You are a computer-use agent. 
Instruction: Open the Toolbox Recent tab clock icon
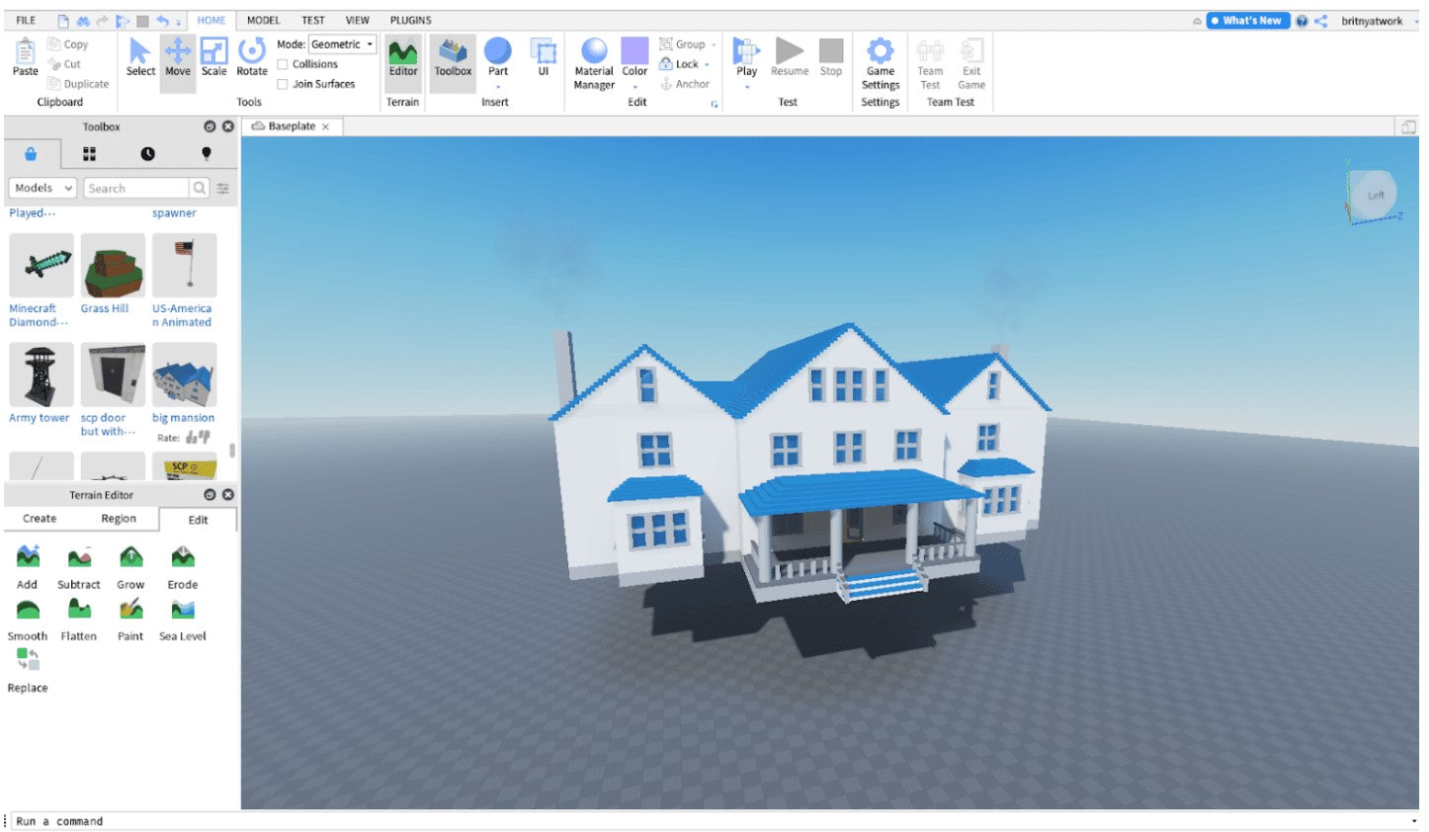[147, 154]
